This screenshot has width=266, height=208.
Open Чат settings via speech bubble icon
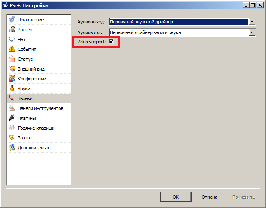(x=12, y=39)
